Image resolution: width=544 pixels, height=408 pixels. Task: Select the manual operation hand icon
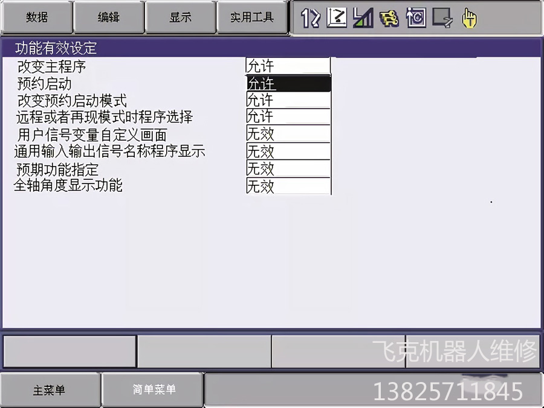pyautogui.click(x=468, y=19)
